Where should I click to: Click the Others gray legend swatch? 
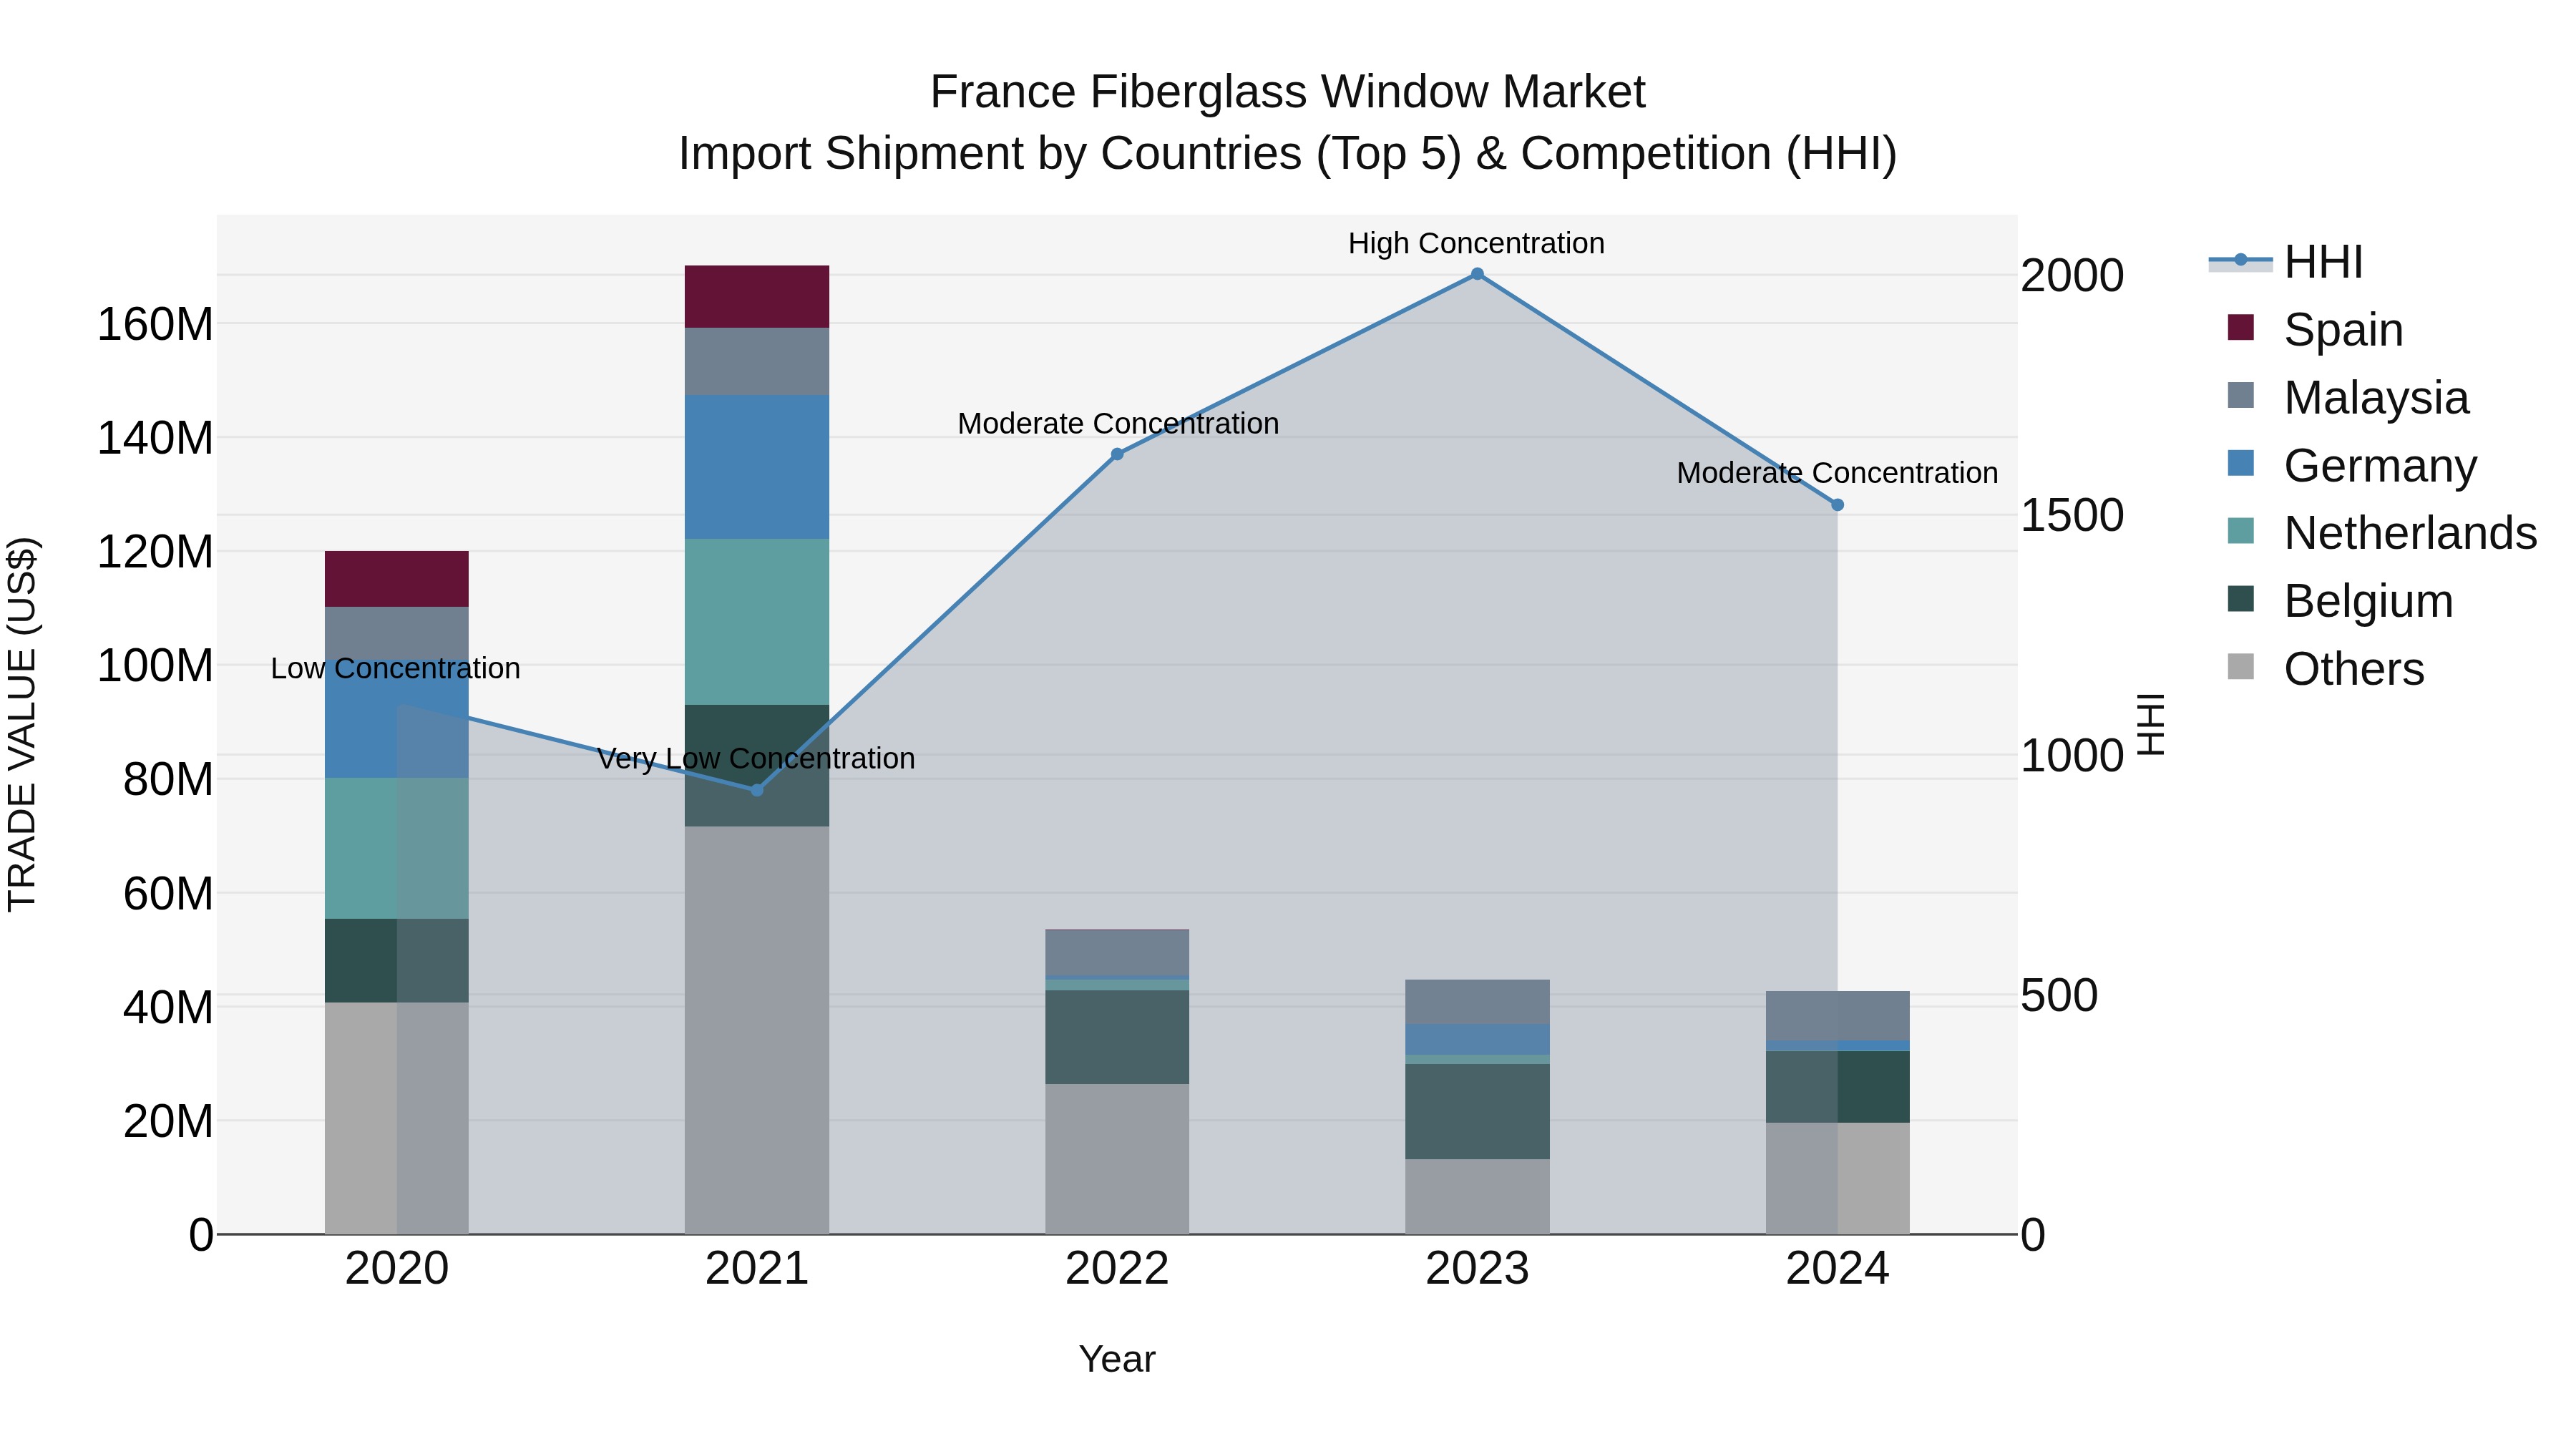tap(2241, 667)
